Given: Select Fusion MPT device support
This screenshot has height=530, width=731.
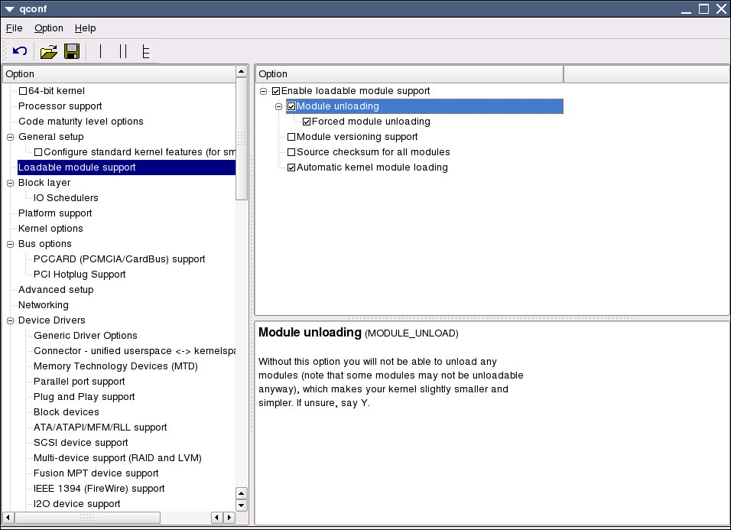Looking at the screenshot, I should (96, 473).
